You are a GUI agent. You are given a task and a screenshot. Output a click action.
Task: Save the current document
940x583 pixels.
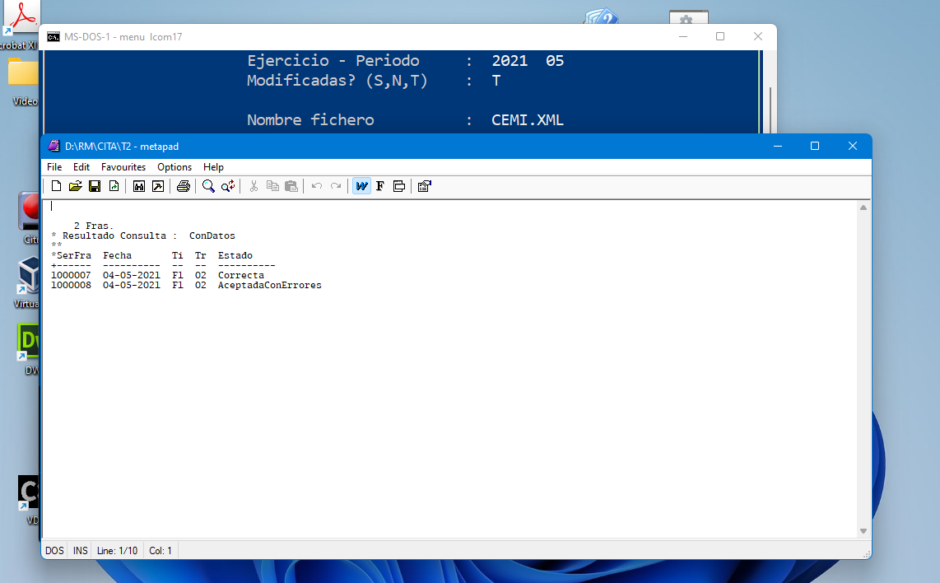coord(94,186)
